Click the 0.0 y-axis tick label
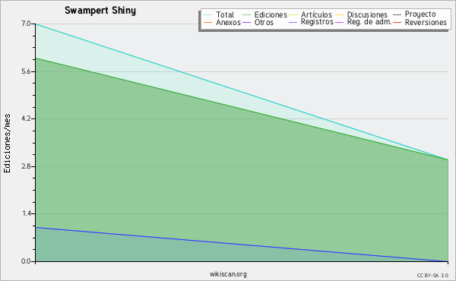Image resolution: width=456 pixels, height=281 pixels. [x=26, y=261]
